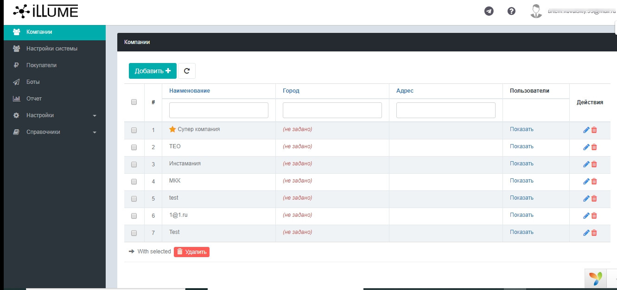Show users for ТЕО
Screen dimensions: 617x290
point(522,146)
